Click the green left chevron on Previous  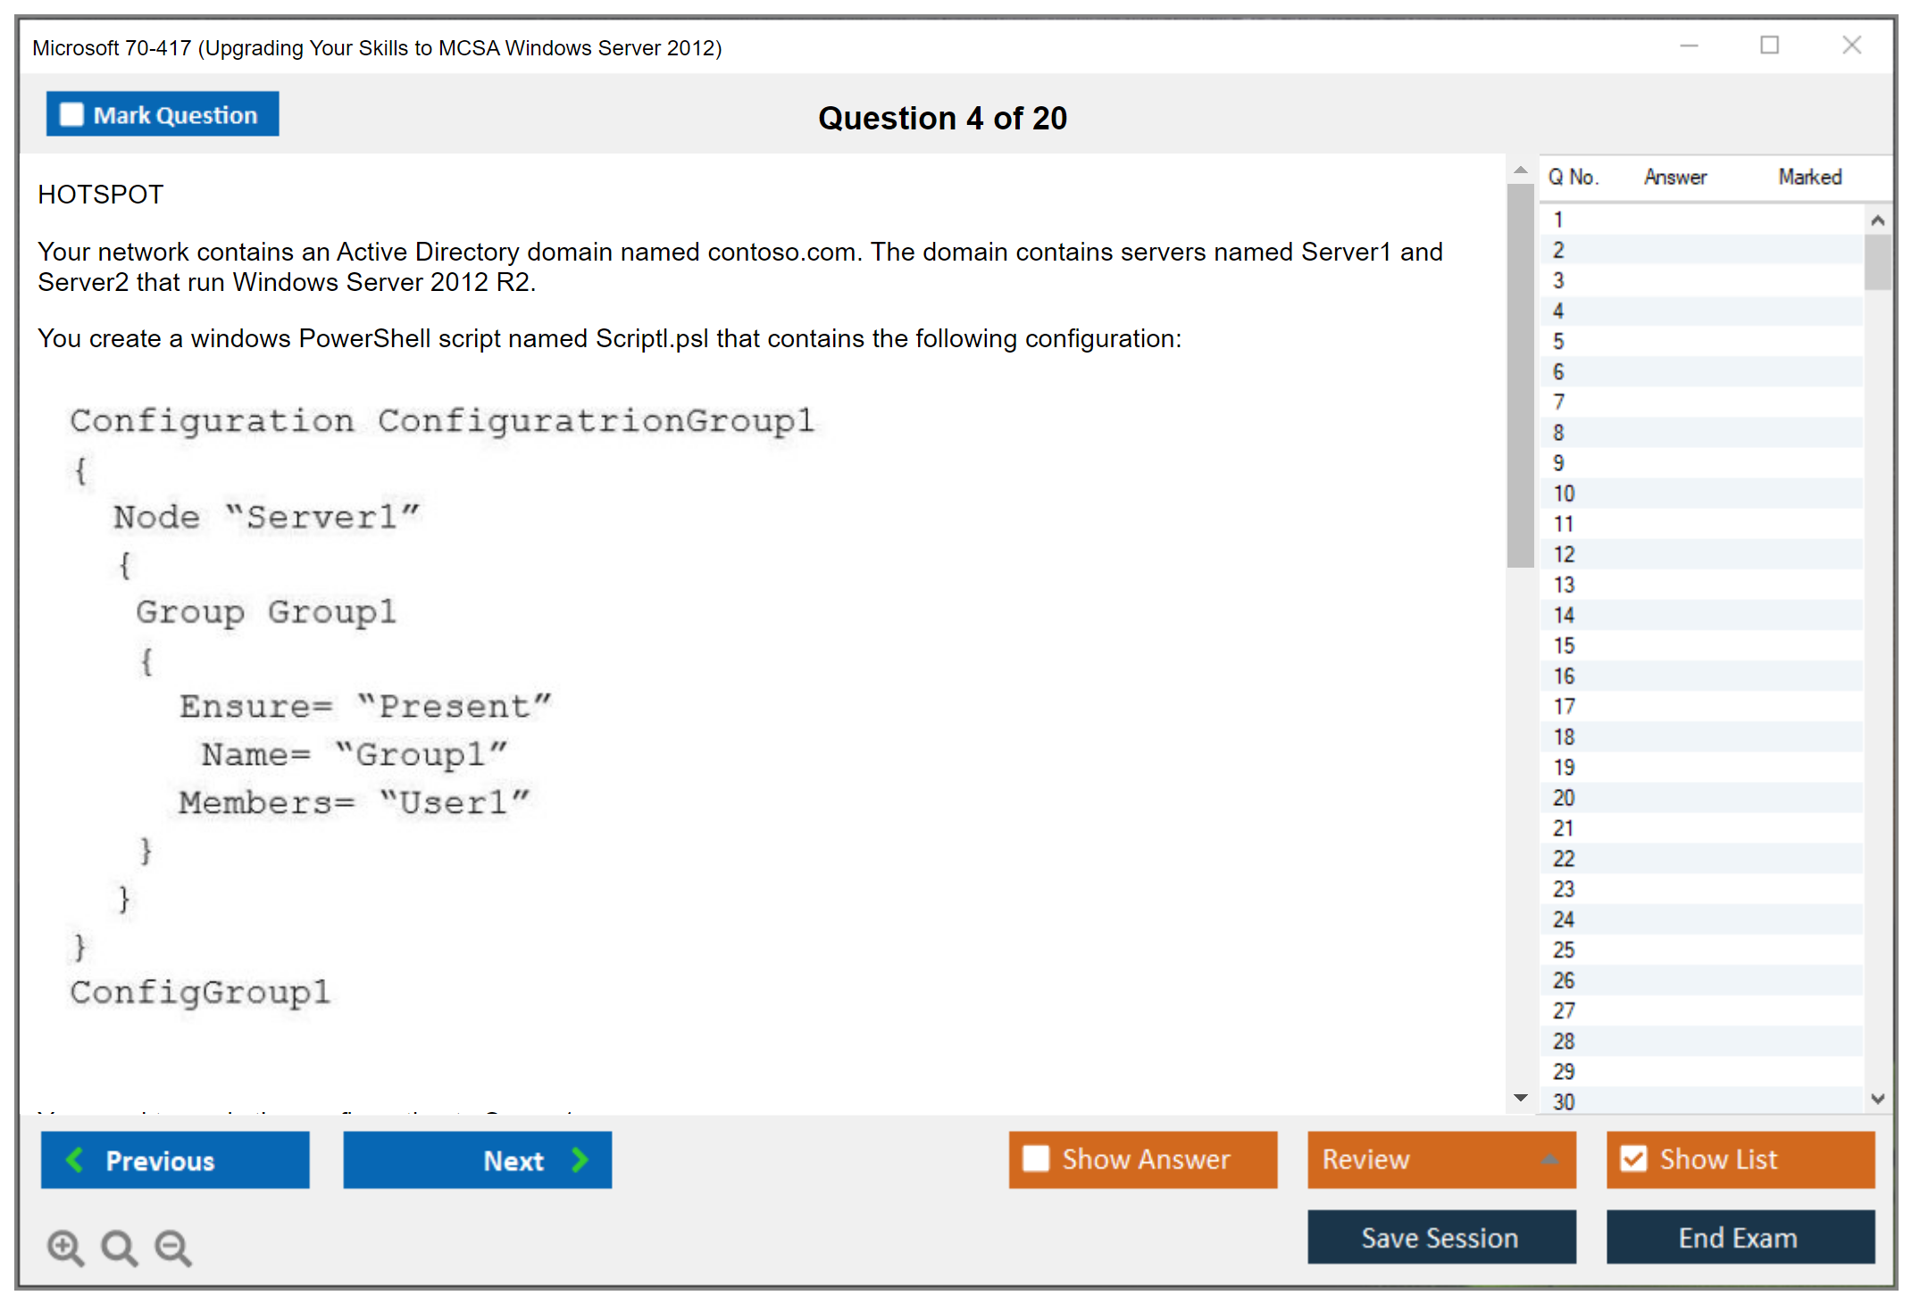(x=75, y=1159)
